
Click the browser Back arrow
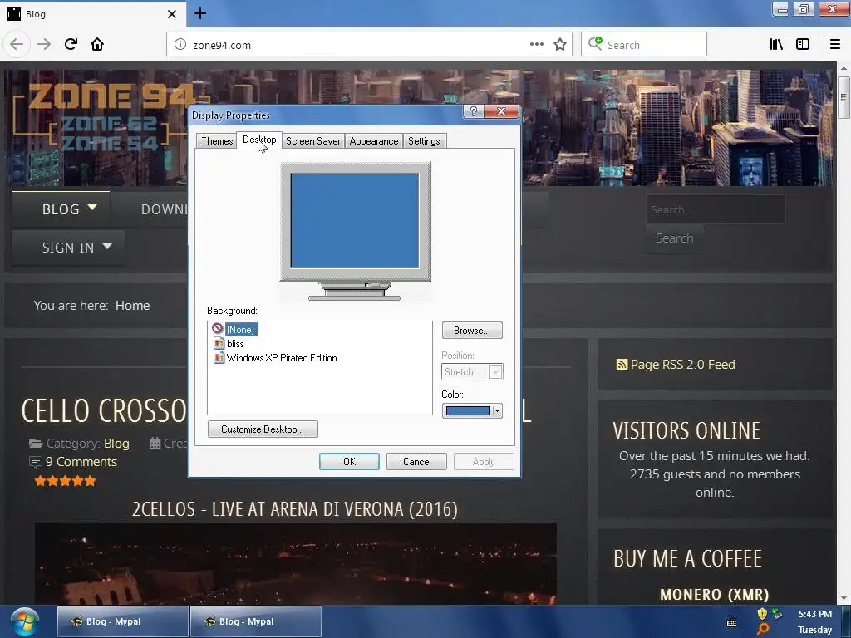(17, 45)
